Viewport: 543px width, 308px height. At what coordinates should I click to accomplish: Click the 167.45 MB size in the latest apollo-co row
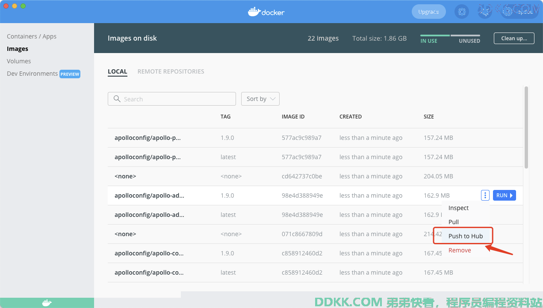tap(438, 272)
